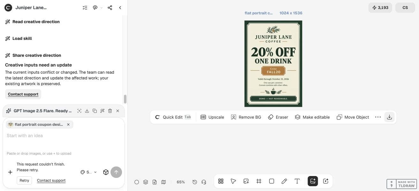Image resolution: width=419 pixels, height=191 pixels.
Task: Click the 65% zoom level
Action: point(181,182)
